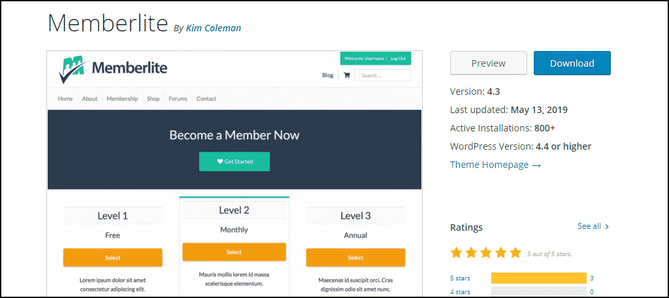Click the Free label under Level 1
Screen dimensions: 669x298
coord(112,235)
